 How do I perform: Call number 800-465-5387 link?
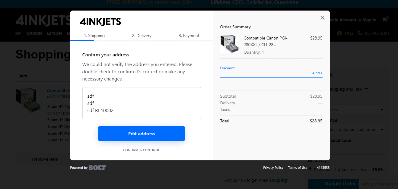click(x=377, y=33)
